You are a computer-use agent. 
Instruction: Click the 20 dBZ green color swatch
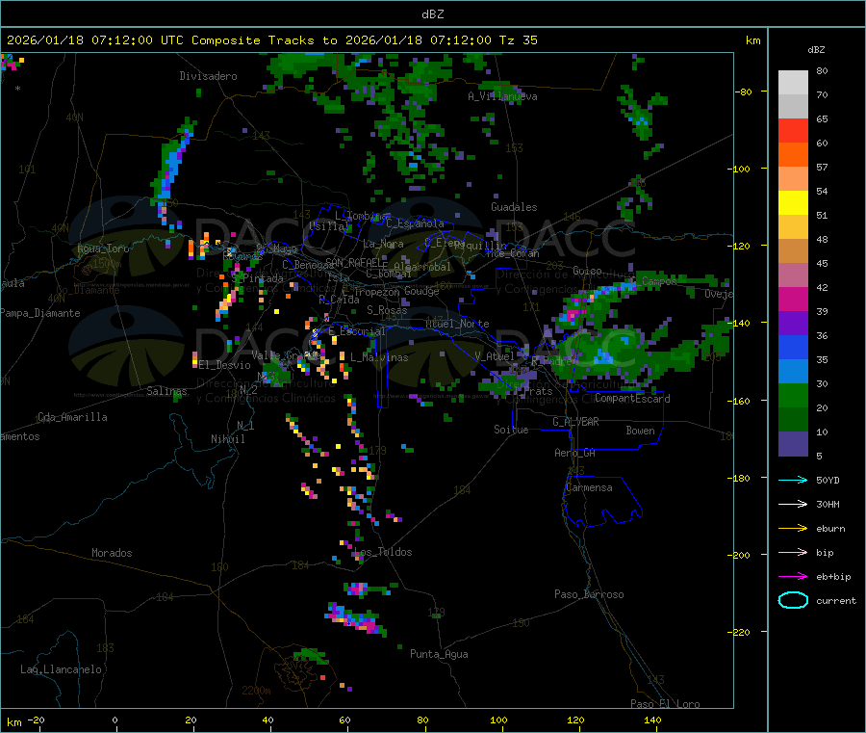point(793,395)
